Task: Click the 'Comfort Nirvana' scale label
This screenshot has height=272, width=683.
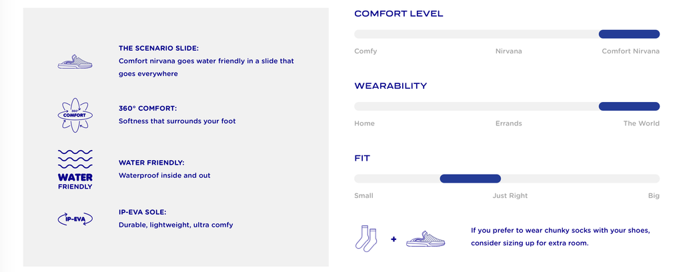Action: pyautogui.click(x=630, y=51)
